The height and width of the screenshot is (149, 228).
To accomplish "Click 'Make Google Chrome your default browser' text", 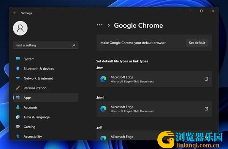I will (x=133, y=43).
